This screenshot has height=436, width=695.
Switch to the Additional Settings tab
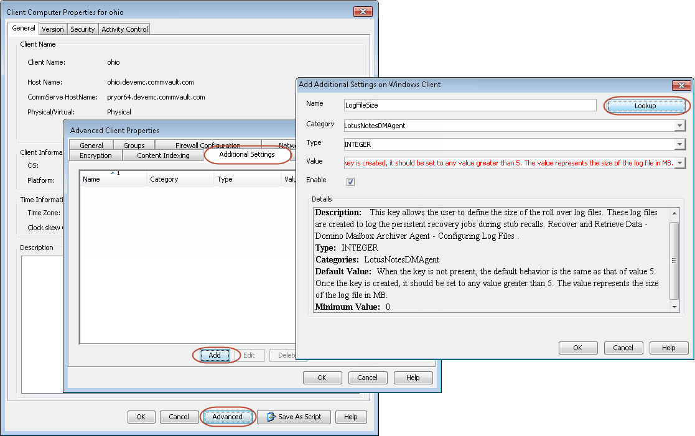[x=247, y=154]
